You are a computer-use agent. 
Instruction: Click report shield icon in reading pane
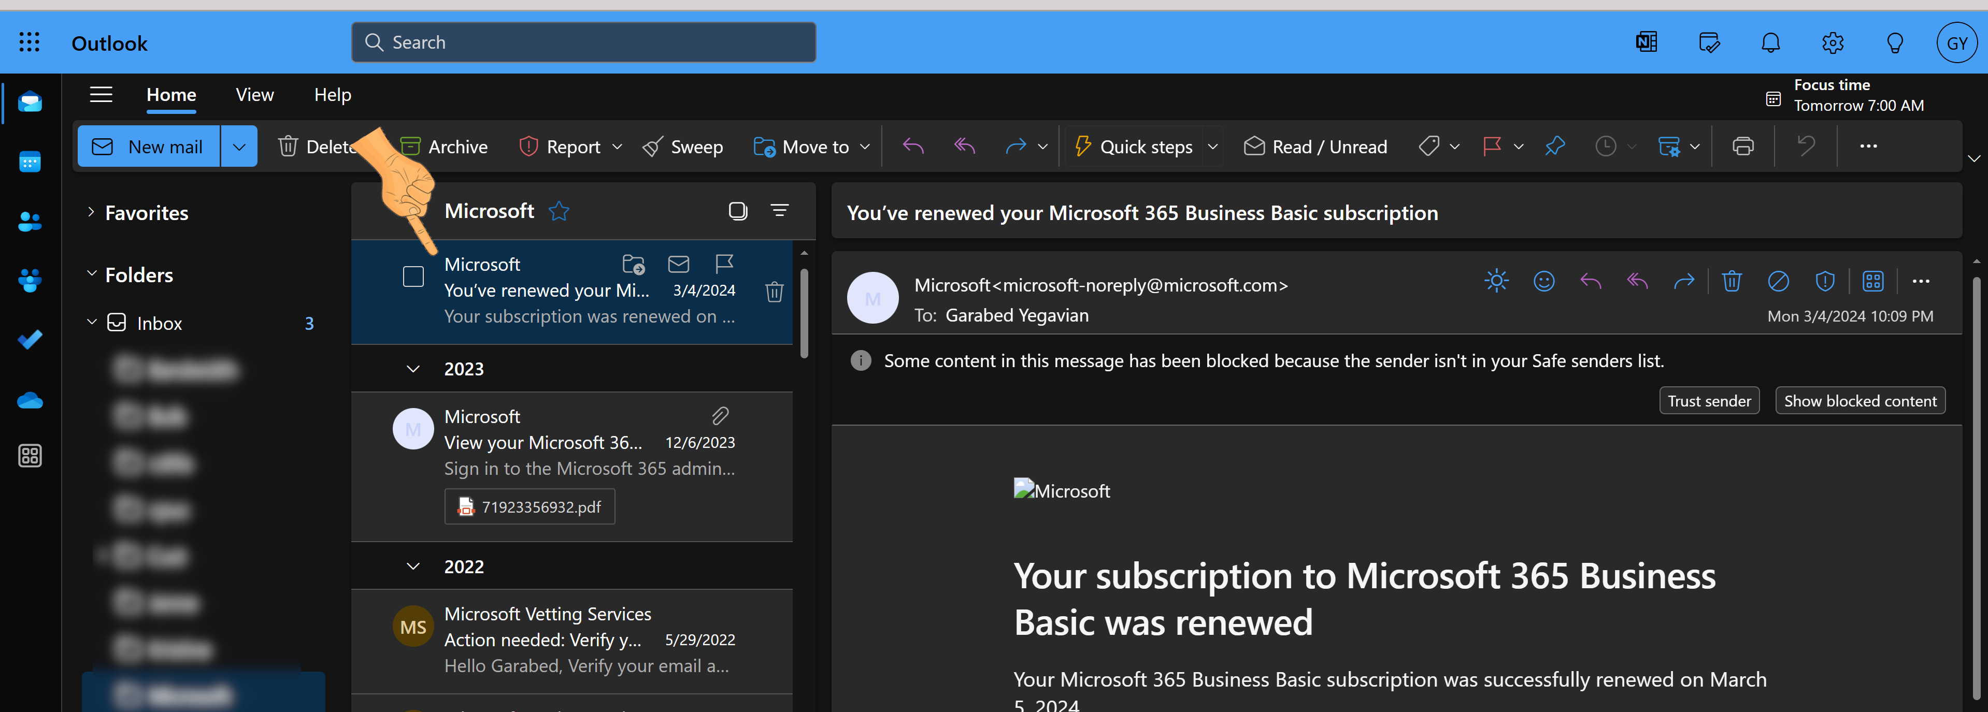1825,281
